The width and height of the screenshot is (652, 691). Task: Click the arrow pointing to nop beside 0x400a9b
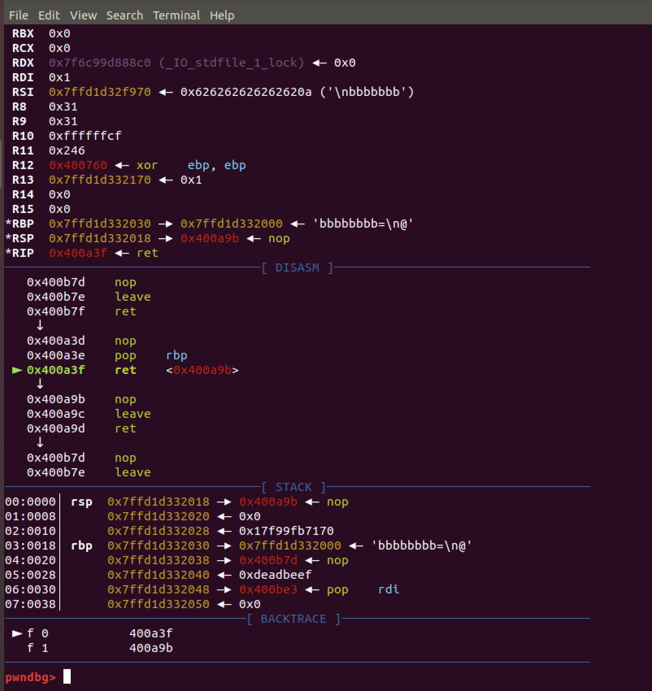click(313, 502)
